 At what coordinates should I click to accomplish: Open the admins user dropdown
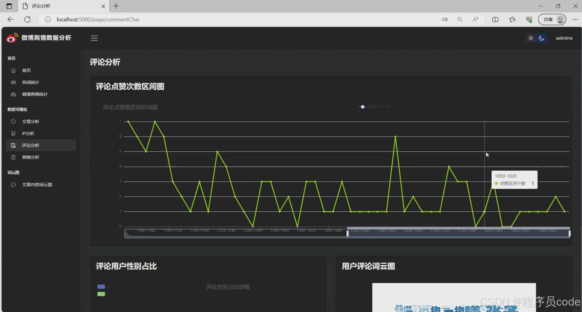[564, 38]
